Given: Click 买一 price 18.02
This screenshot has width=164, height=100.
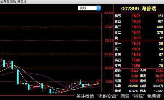Looking at the screenshot, I should tap(136, 43).
